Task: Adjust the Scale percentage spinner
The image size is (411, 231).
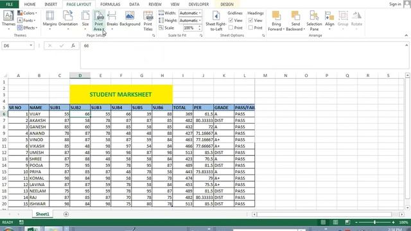Action: click(200, 28)
